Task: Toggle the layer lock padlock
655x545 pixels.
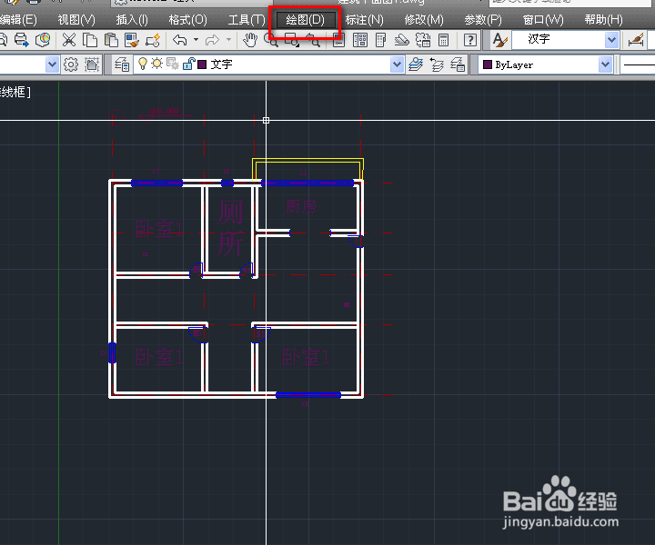Action: [188, 64]
